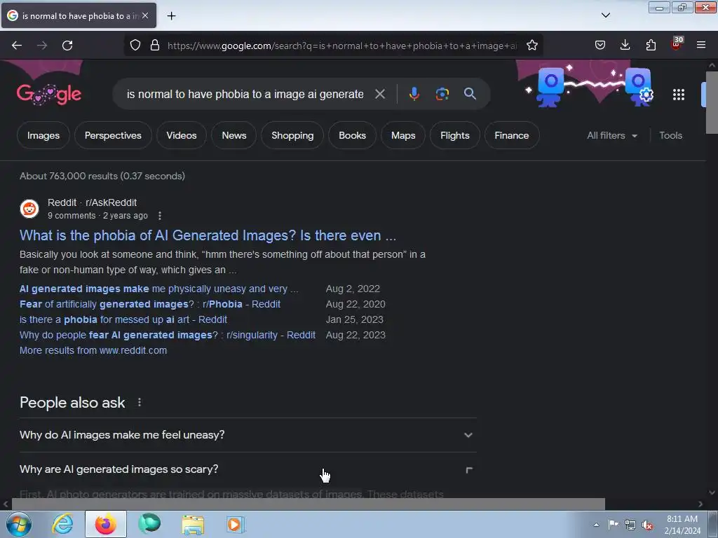718x538 pixels.
Task: Switch to the Perspectives results filter
Action: 113,135
